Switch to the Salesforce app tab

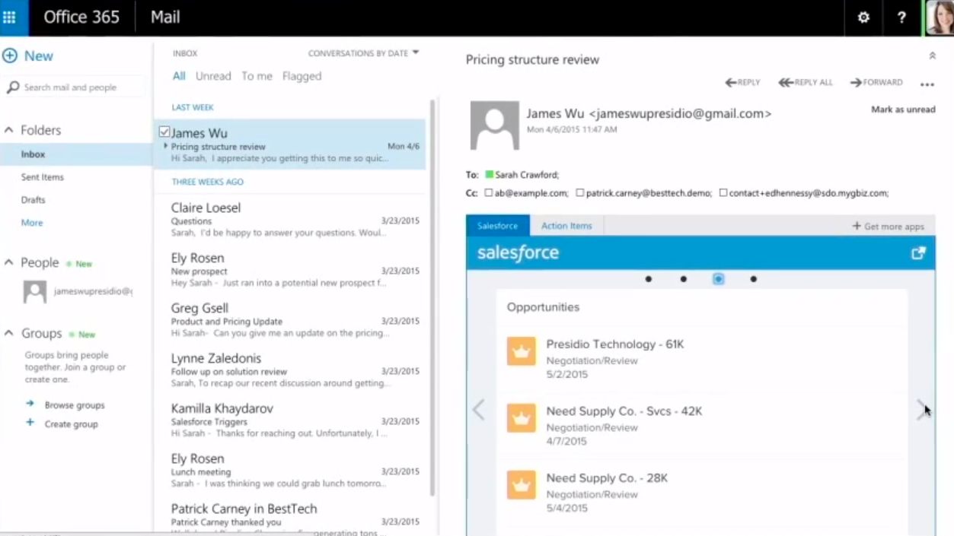pos(498,226)
